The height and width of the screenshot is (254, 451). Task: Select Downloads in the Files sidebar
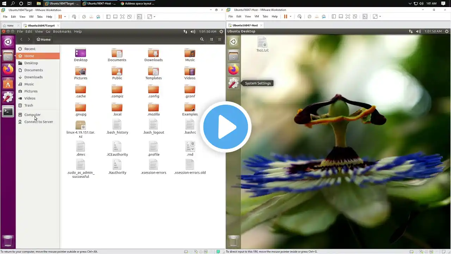pyautogui.click(x=33, y=77)
